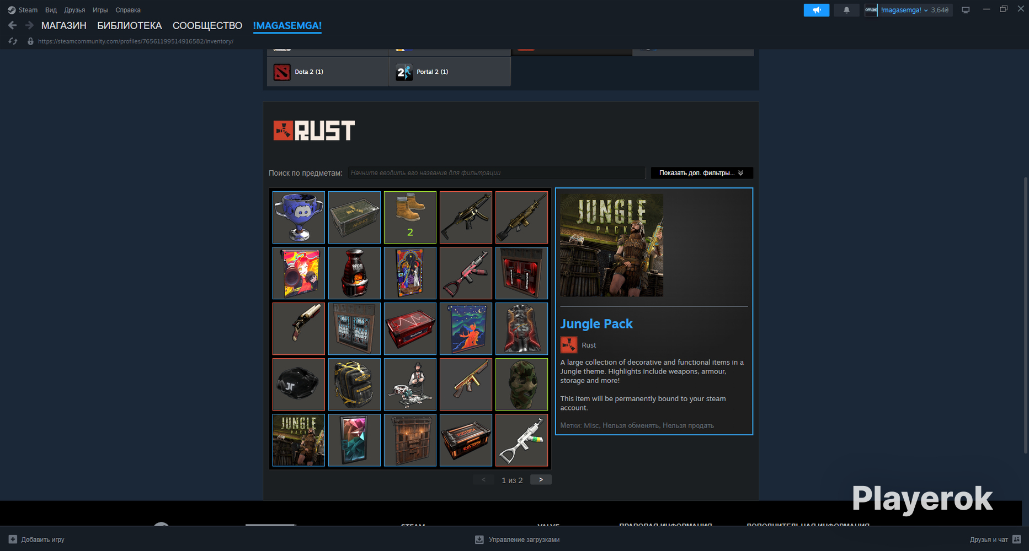Select the night sky fox poster
Viewport: 1029px width, 551px height.
click(x=466, y=328)
